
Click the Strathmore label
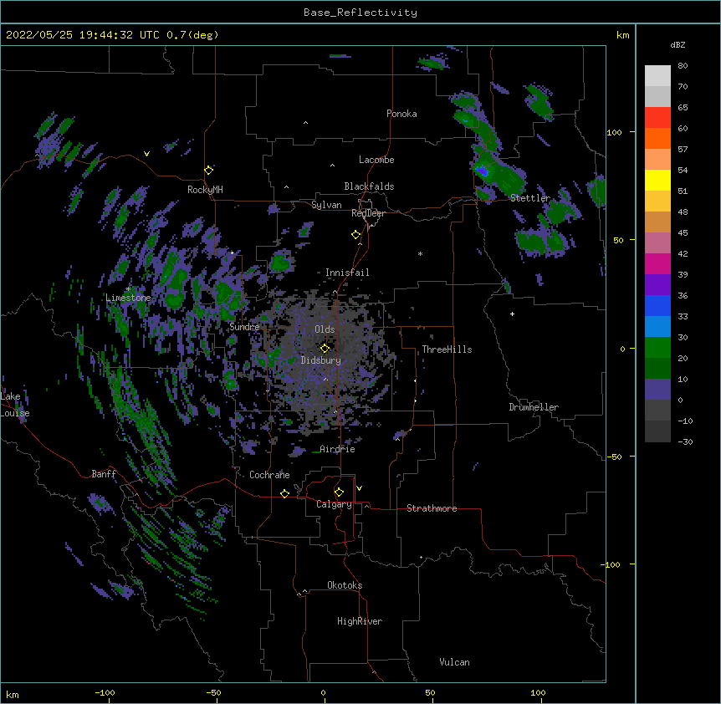[x=432, y=508]
